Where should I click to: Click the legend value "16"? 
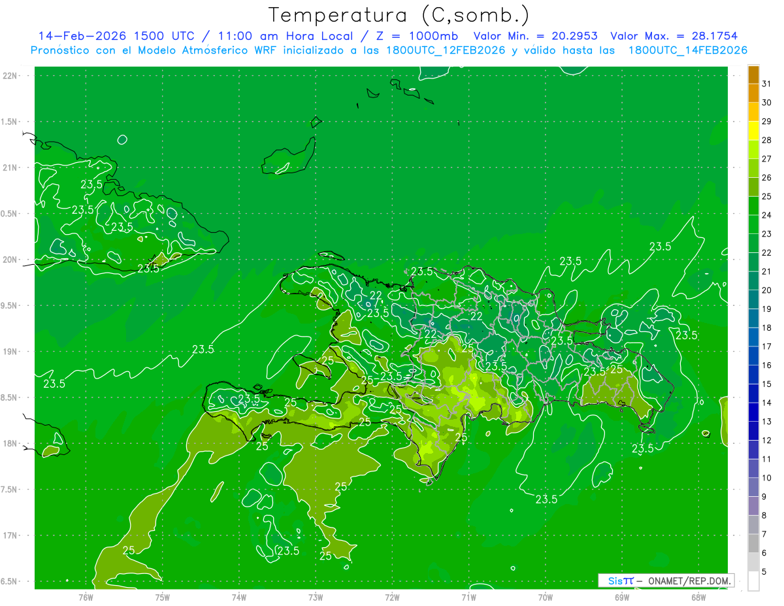pos(766,365)
